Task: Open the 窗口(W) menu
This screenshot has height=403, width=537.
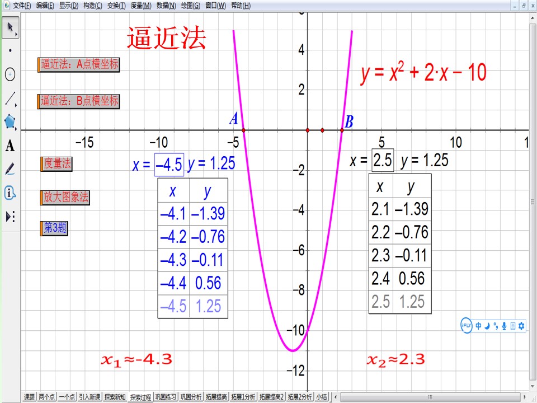Action: [x=216, y=6]
